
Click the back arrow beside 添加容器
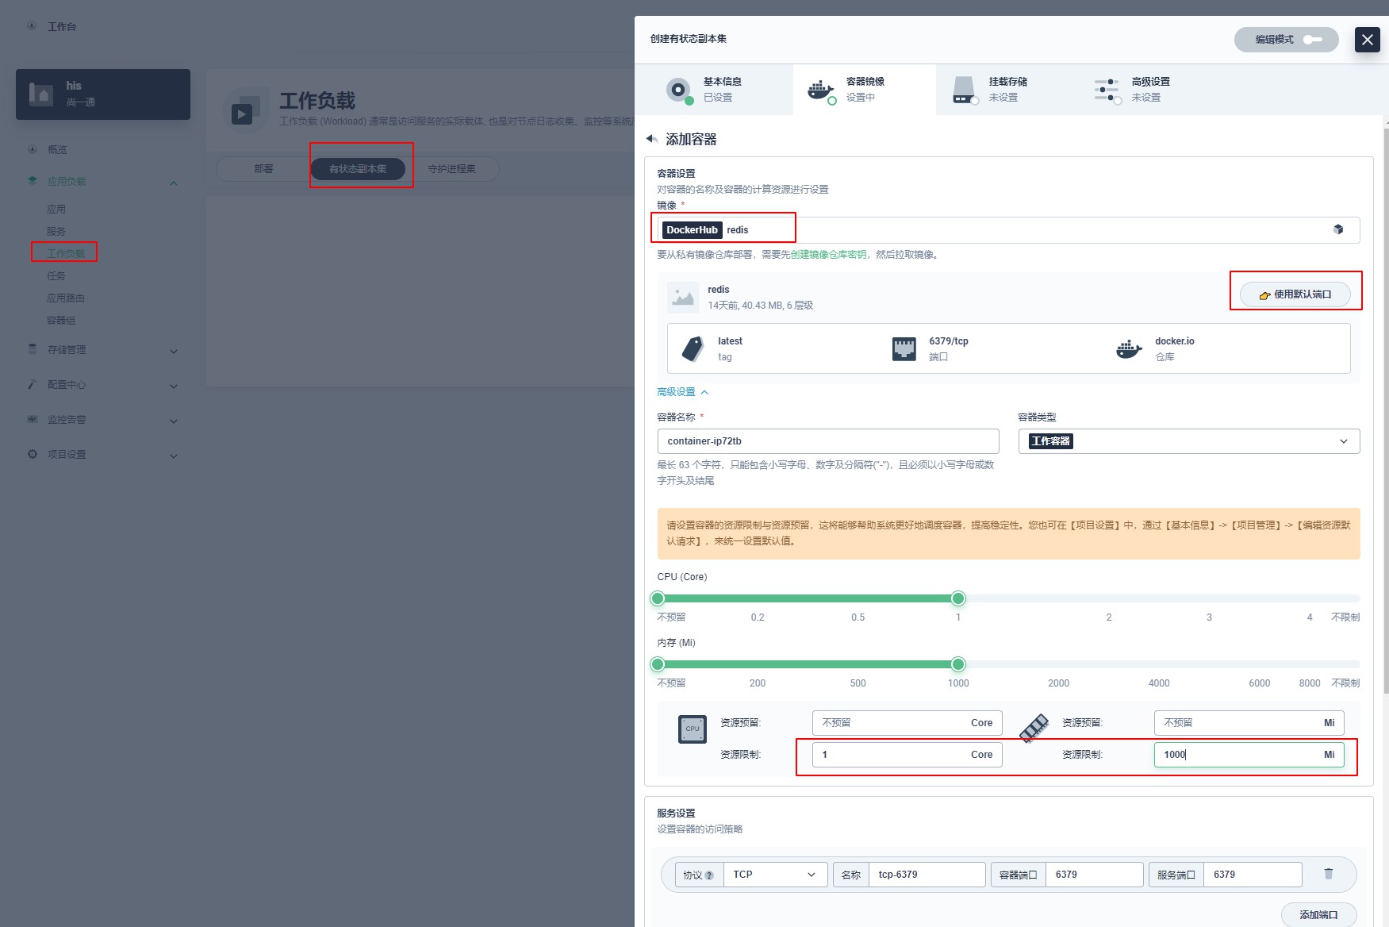coord(652,139)
